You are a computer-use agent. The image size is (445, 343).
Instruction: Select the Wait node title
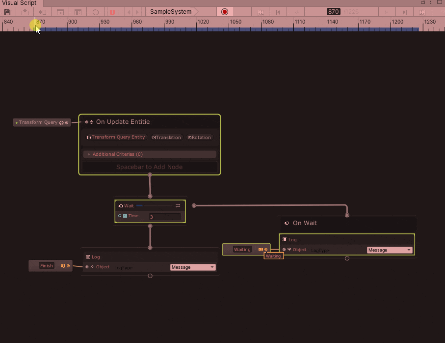click(x=129, y=206)
